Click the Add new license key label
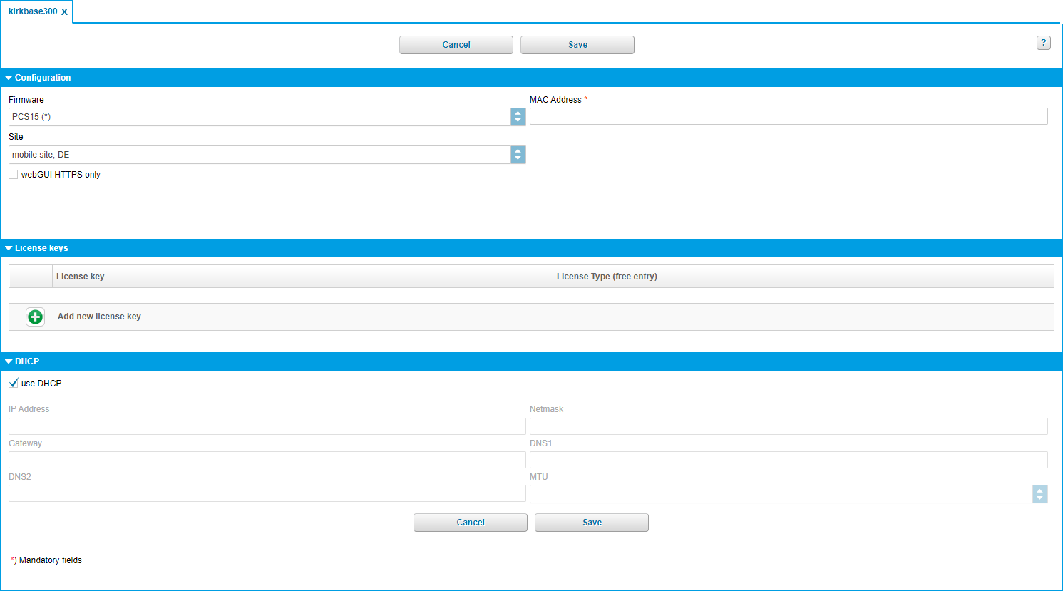1063x591 pixels. click(99, 317)
